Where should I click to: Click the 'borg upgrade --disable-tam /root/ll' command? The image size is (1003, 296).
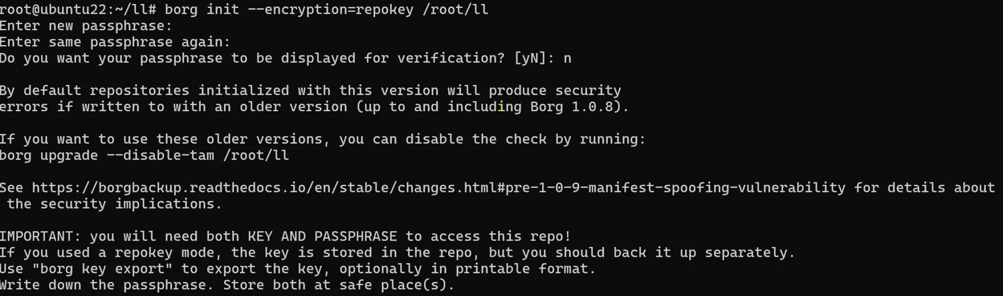[144, 155]
